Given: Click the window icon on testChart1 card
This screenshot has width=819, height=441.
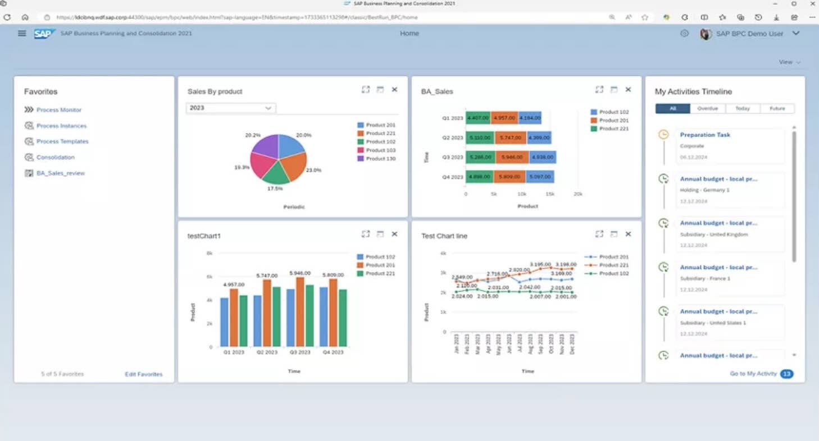Looking at the screenshot, I should pyautogui.click(x=380, y=234).
